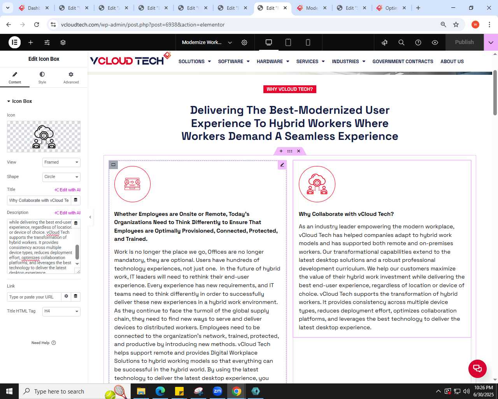Image resolution: width=498 pixels, height=399 pixels.
Task: Click Edit with AI for Description
Action: [68, 213]
